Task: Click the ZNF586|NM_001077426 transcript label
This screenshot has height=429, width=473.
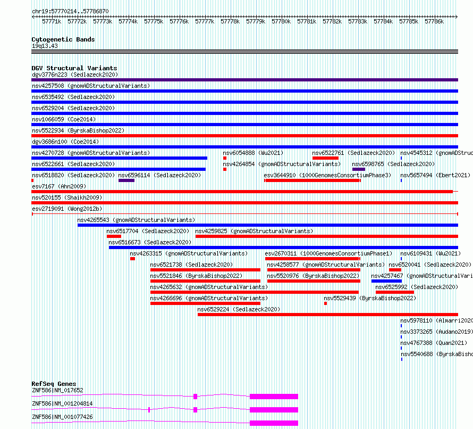Action: coord(62,417)
